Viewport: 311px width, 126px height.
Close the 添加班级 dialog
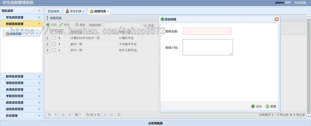276,19
